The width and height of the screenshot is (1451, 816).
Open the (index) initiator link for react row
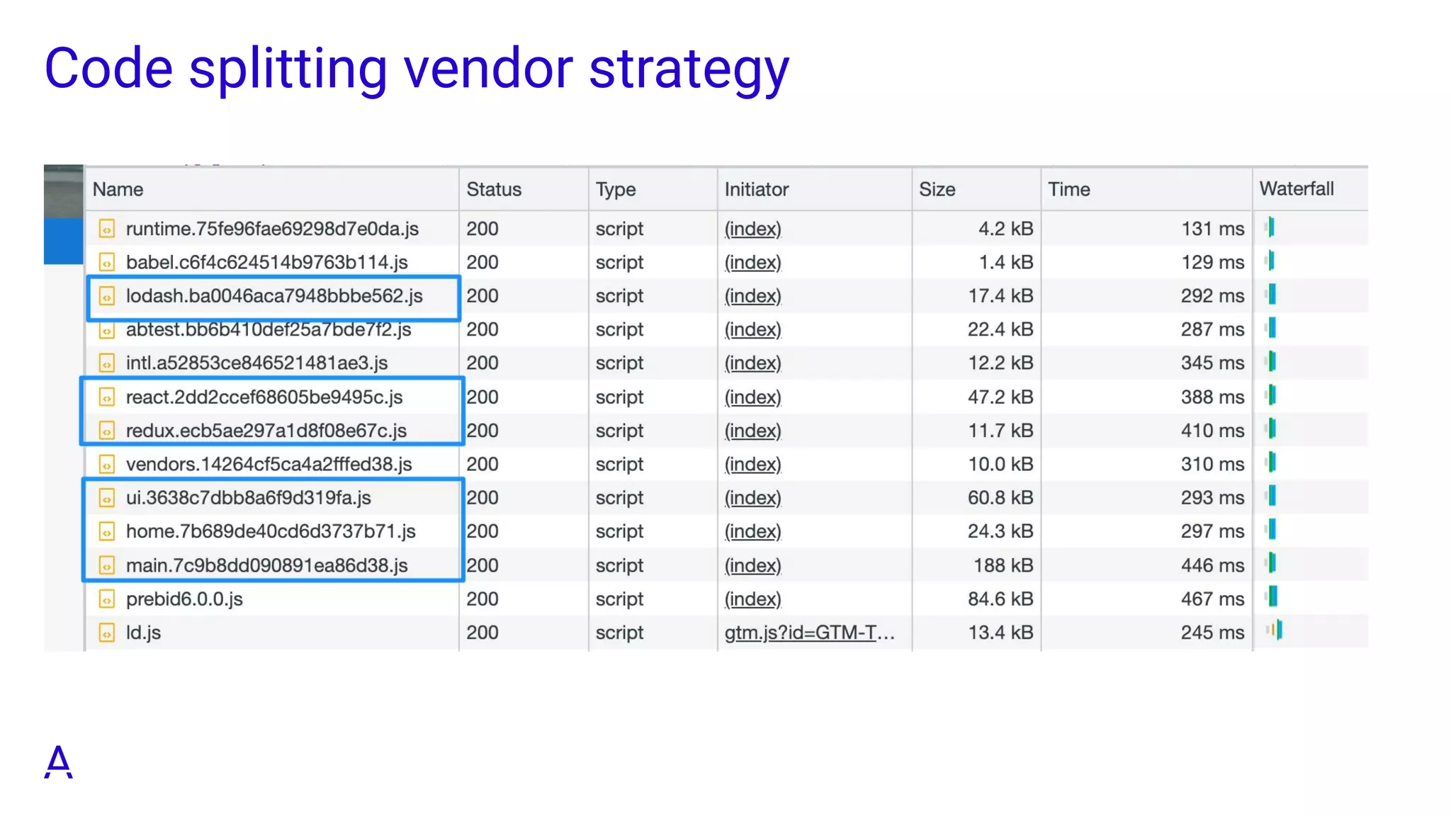click(752, 397)
